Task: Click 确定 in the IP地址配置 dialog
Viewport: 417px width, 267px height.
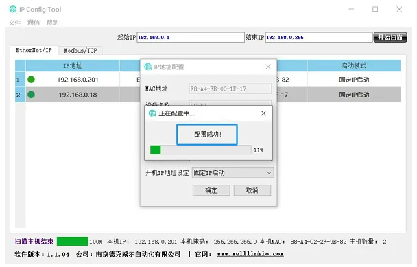Action: [211, 190]
